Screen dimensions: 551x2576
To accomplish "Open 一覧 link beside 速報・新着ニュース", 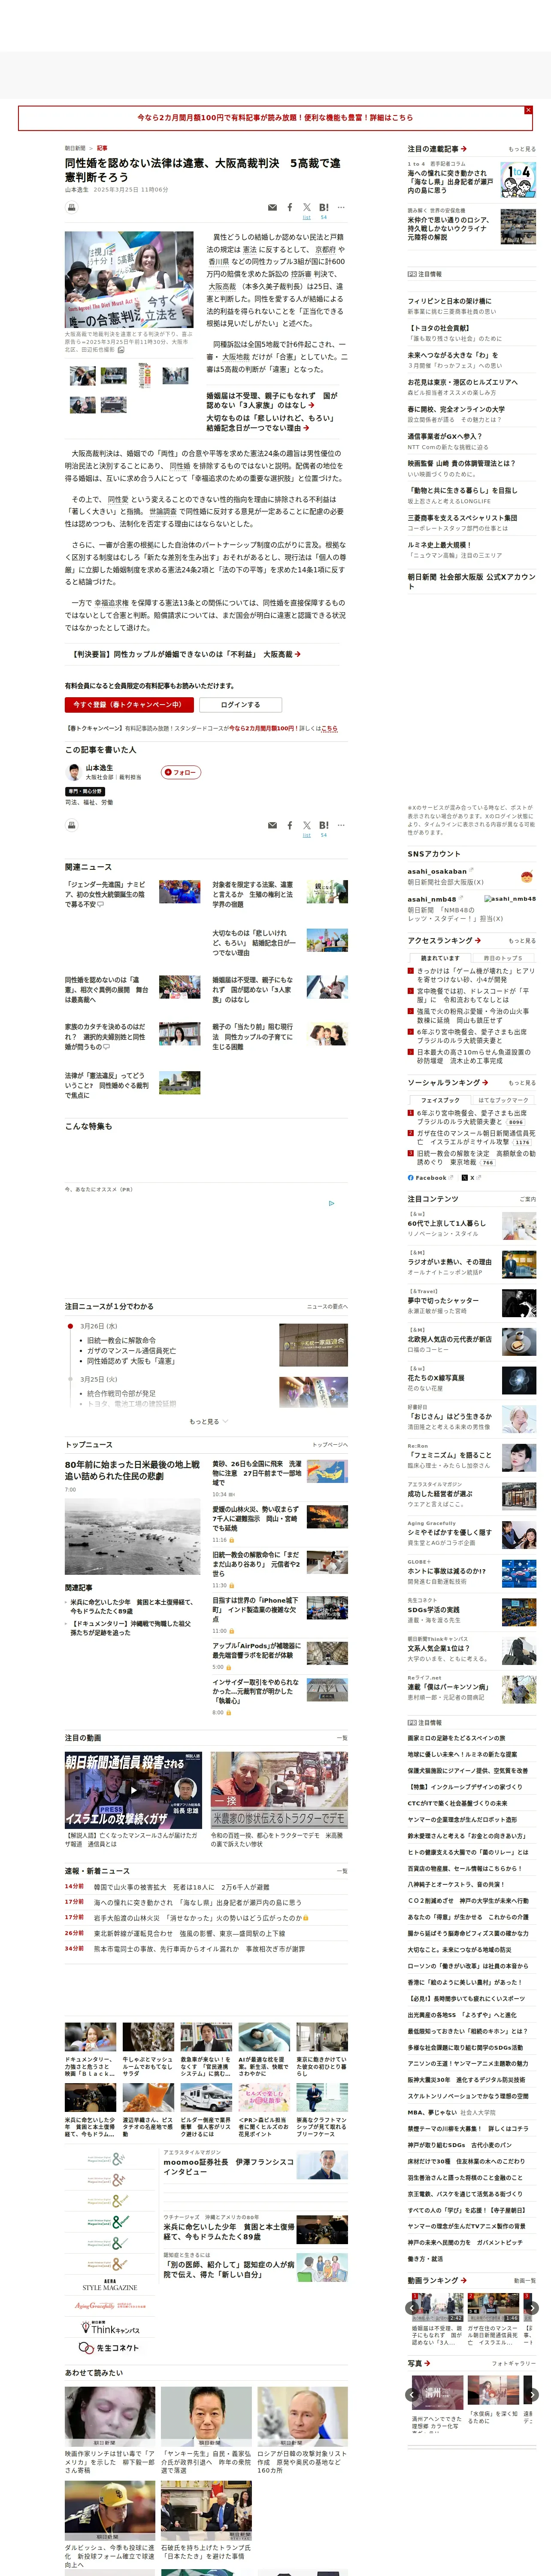I will pos(342,1871).
